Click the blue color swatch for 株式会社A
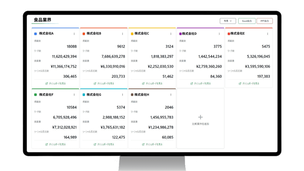 click(x=35, y=34)
